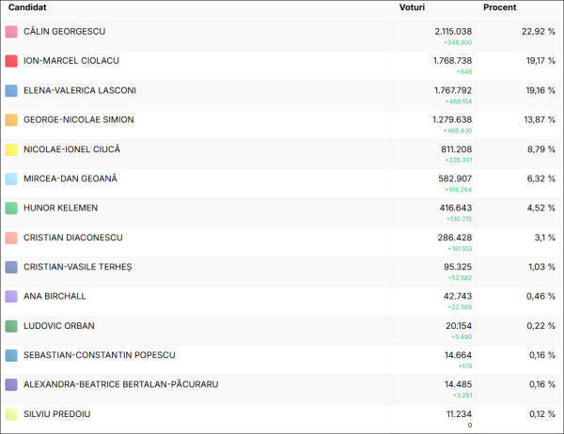Click the 22,92 % percentage value
This screenshot has width=564, height=434.
point(539,32)
